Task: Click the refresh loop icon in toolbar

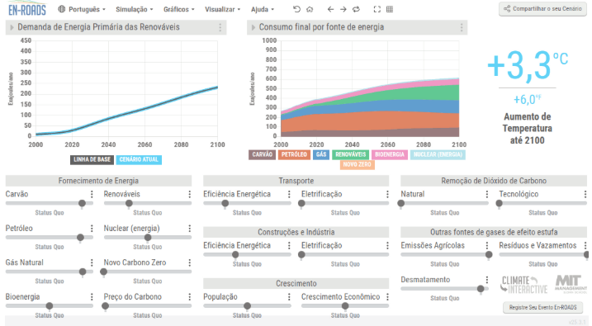Action: [356, 9]
